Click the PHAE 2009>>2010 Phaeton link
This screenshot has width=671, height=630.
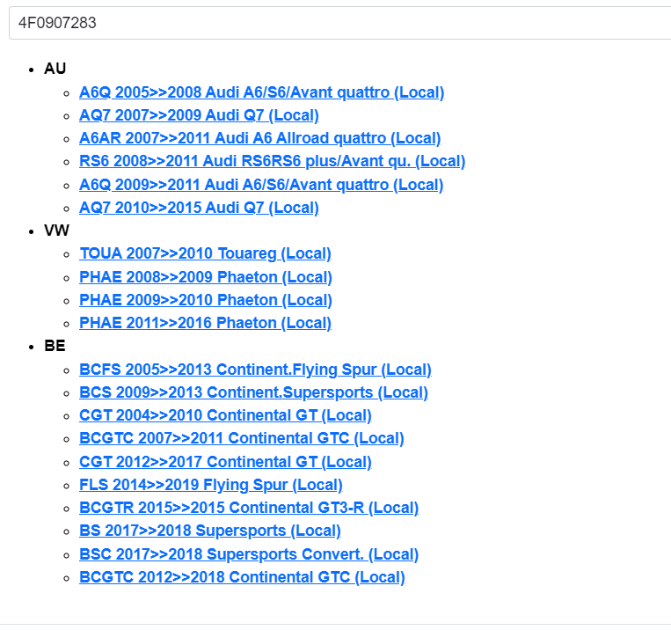[x=205, y=300]
